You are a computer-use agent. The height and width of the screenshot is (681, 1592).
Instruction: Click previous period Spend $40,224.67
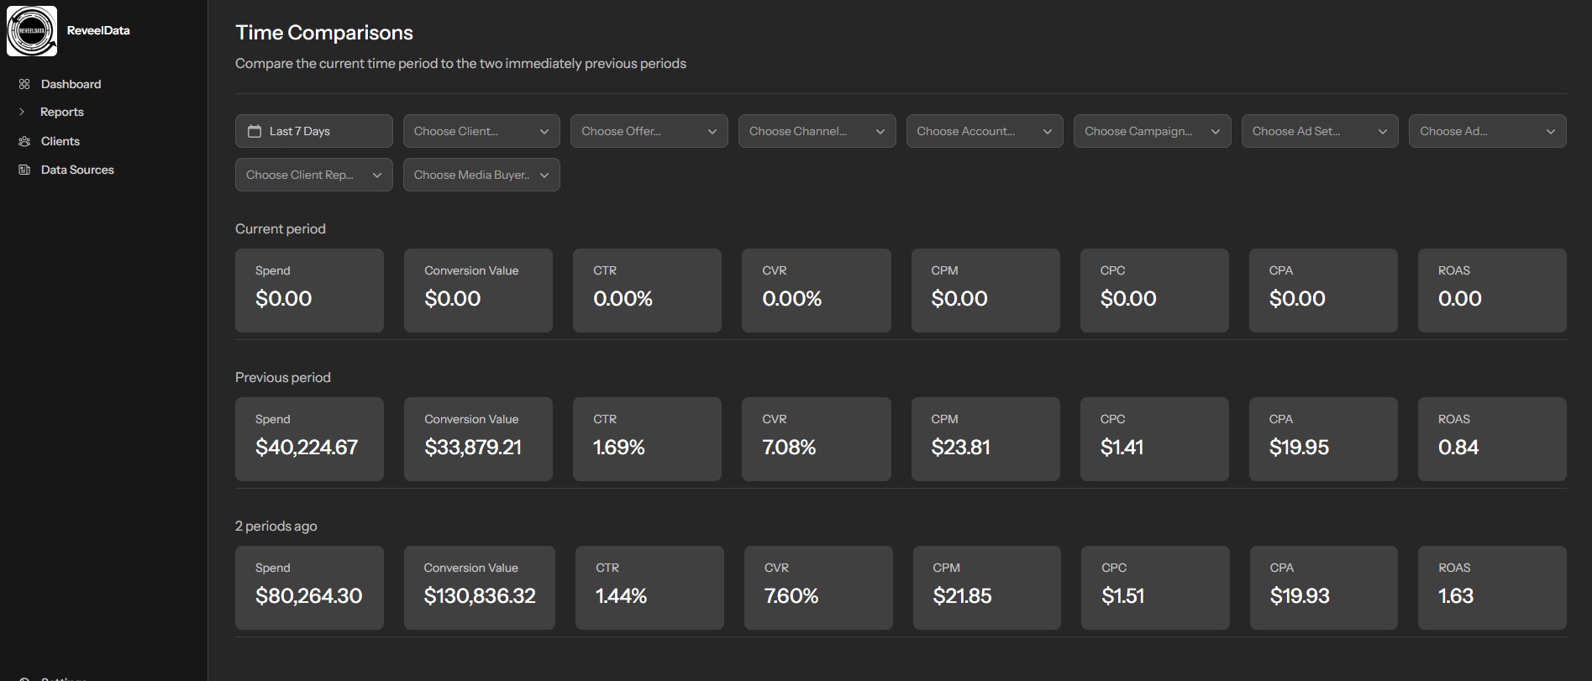tap(309, 439)
